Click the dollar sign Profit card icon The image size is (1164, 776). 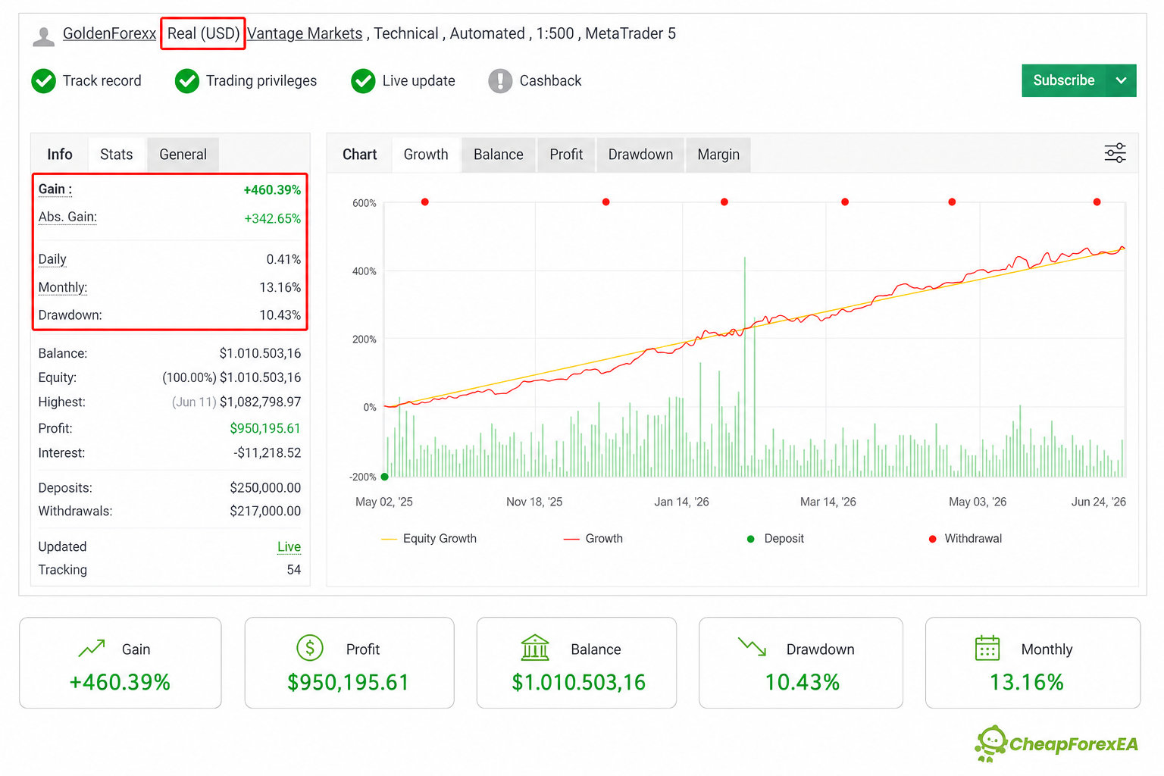310,648
